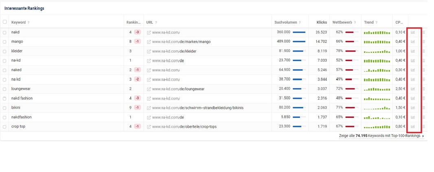Click external link icon beside www.na-kd.com/de/kleider
The height and width of the screenshot is (172, 434).
click(149, 51)
